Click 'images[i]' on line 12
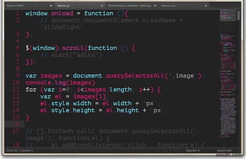This screenshot has height=159, width=246. tap(90, 97)
